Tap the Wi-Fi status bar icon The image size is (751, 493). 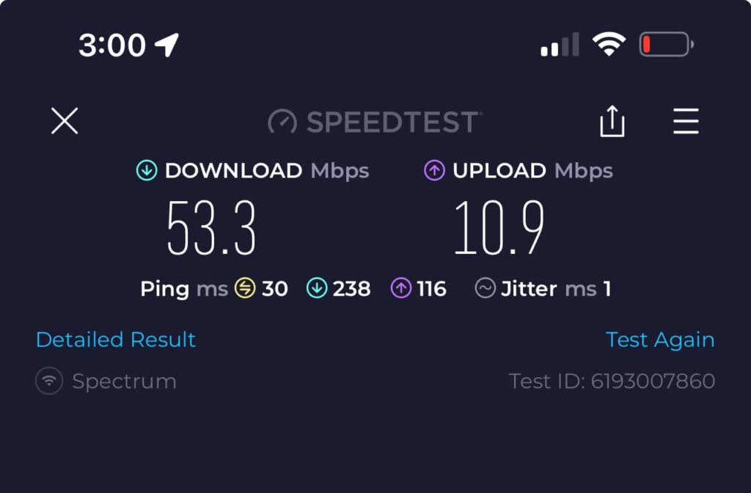[609, 45]
